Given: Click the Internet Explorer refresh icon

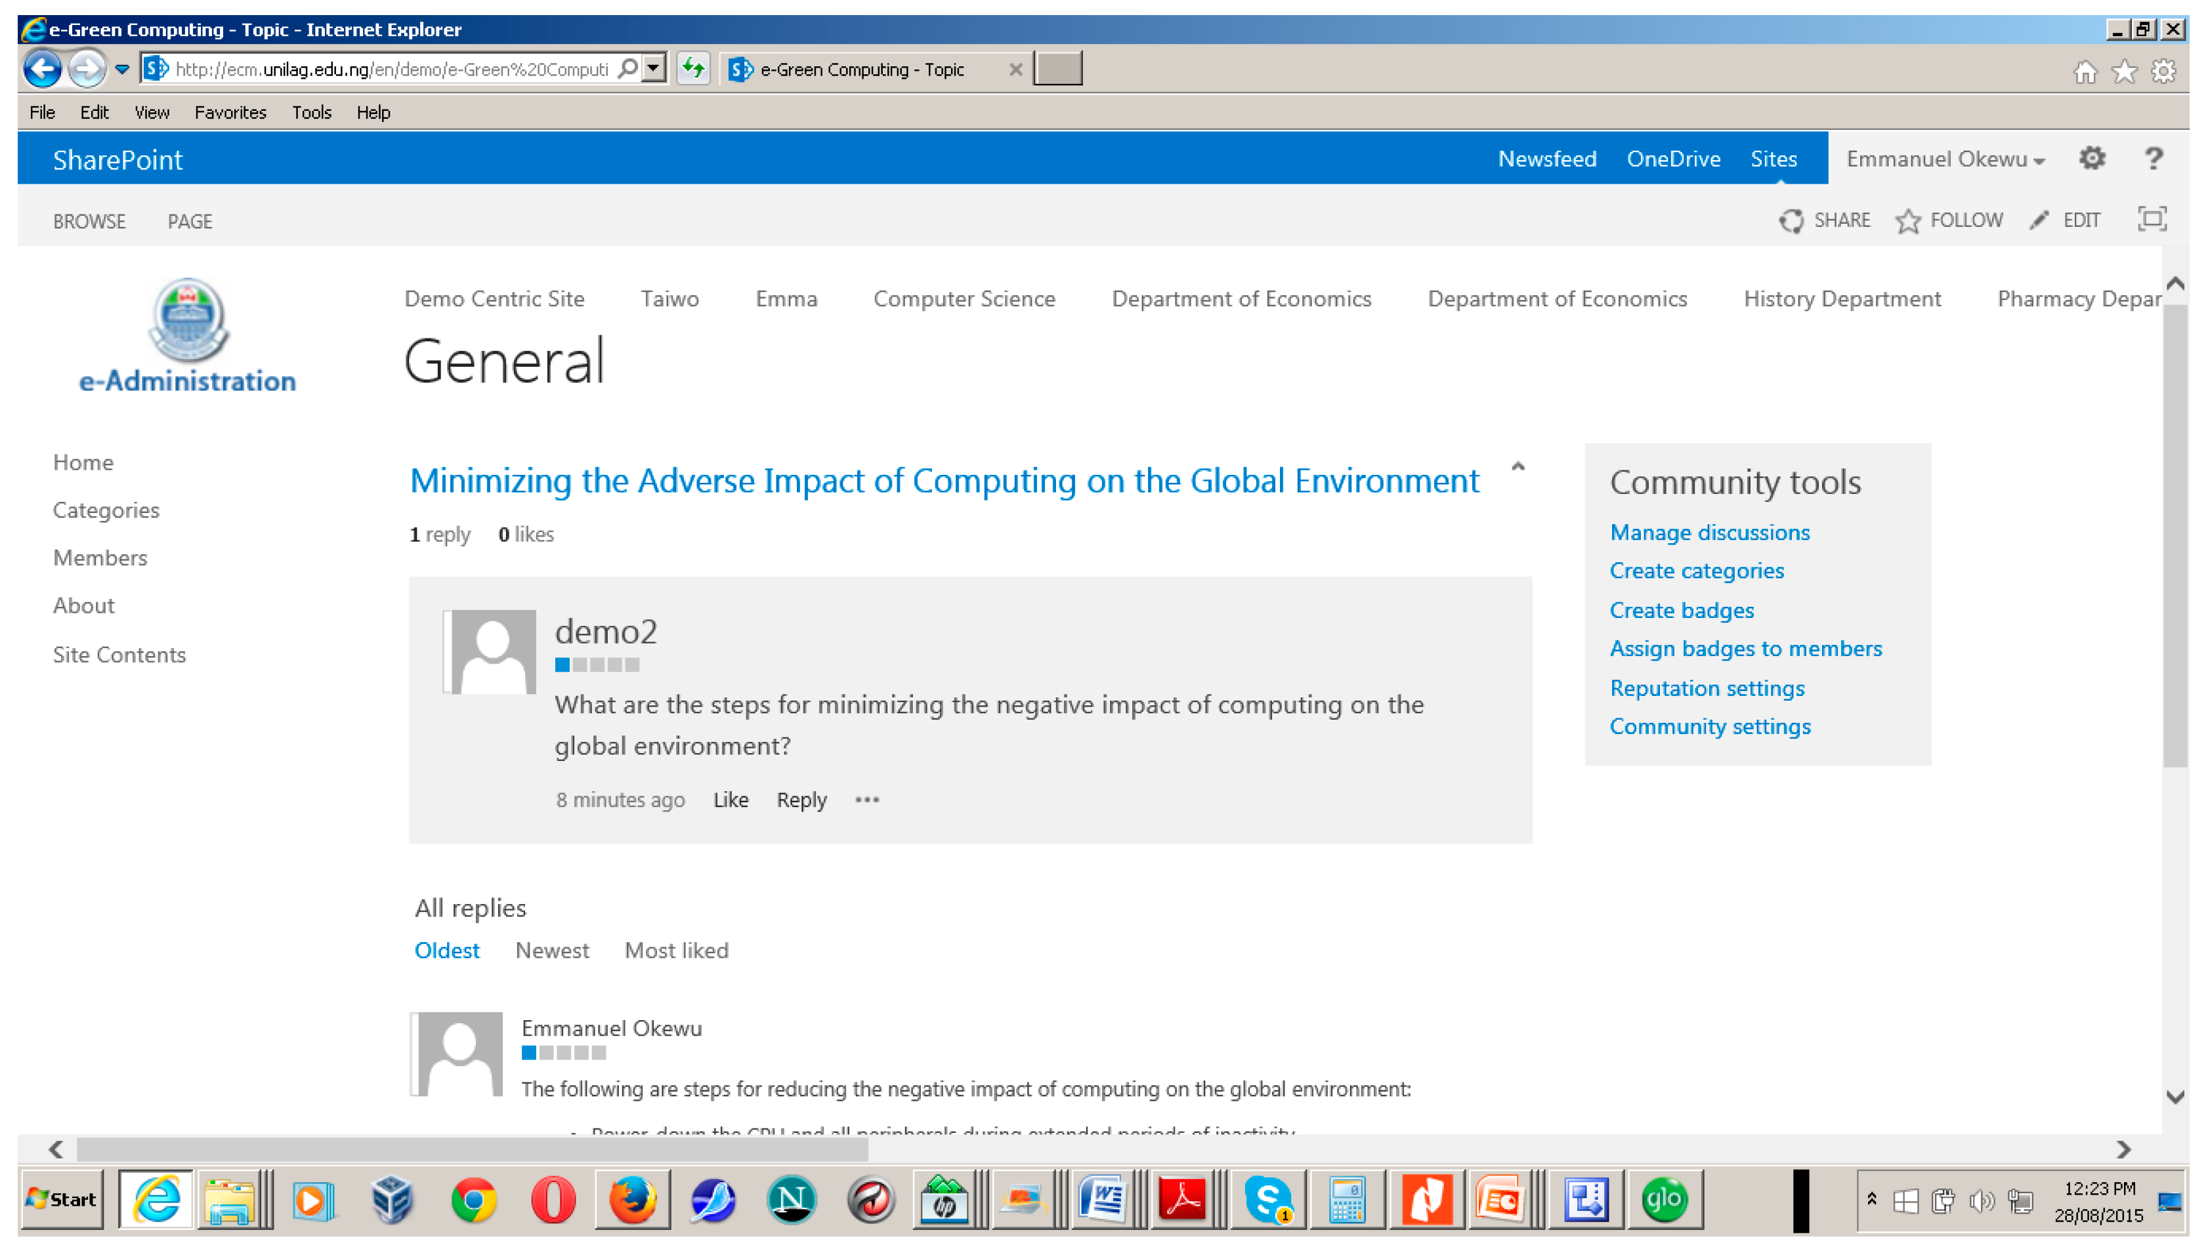Looking at the screenshot, I should click(693, 68).
